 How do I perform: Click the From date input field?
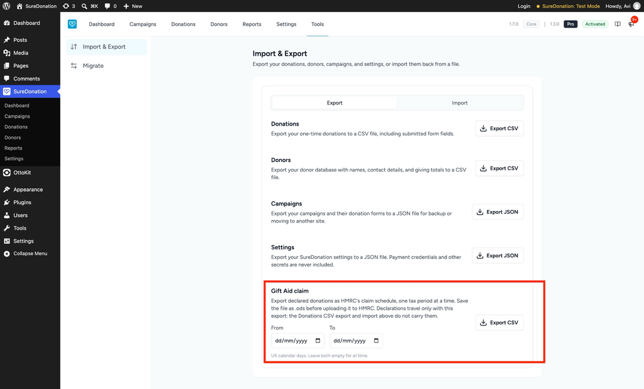[297, 341]
